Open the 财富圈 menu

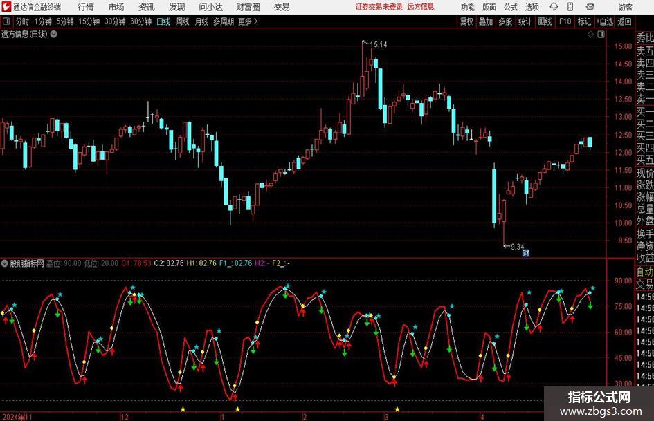(x=248, y=7)
